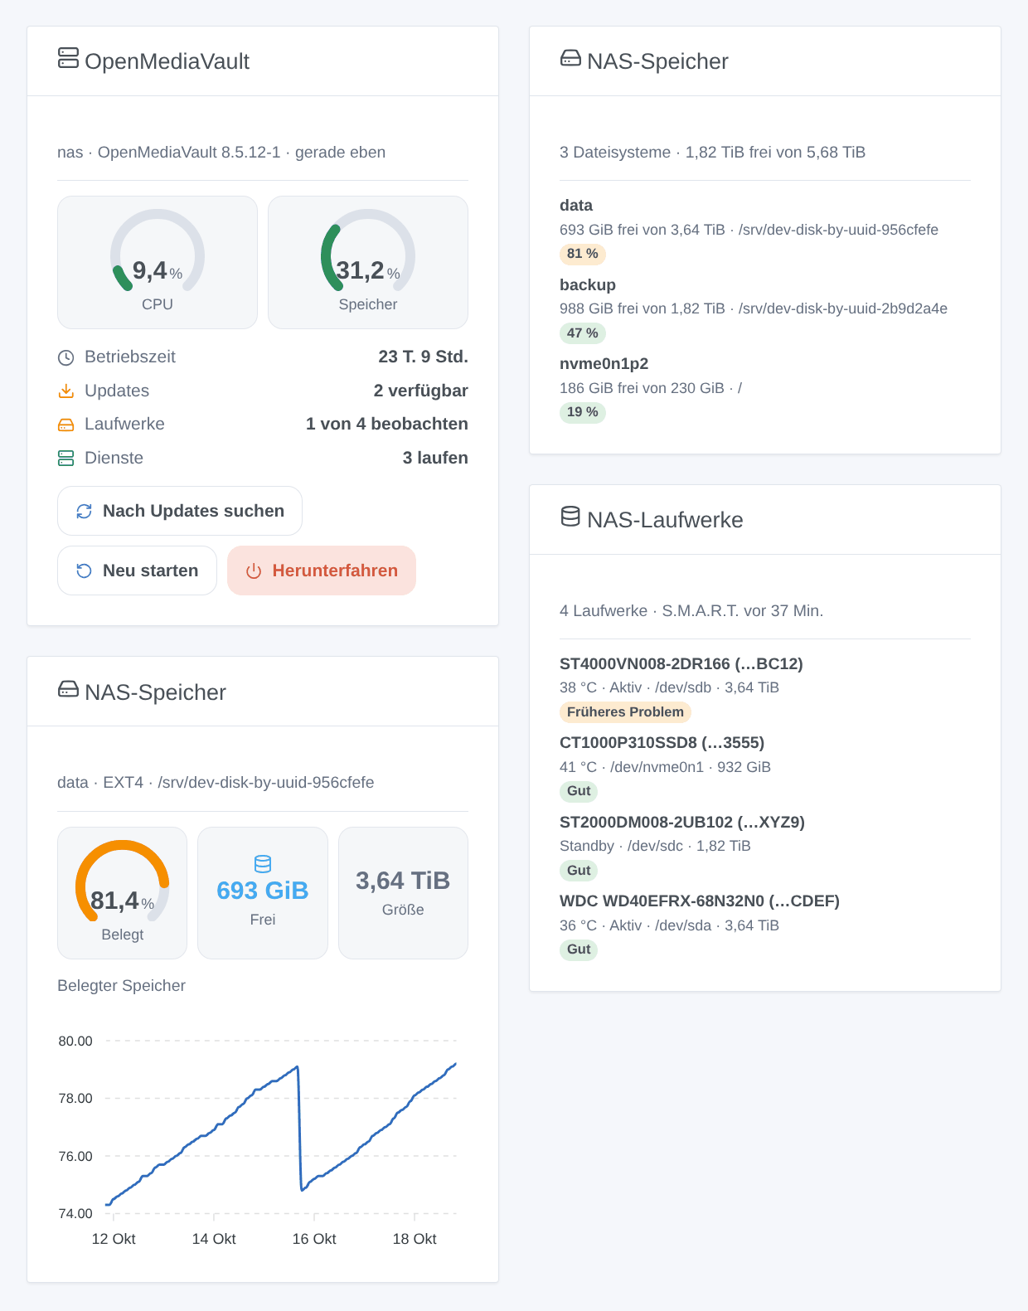Click the Neu starten button
The width and height of the screenshot is (1028, 1311).
pos(137,571)
